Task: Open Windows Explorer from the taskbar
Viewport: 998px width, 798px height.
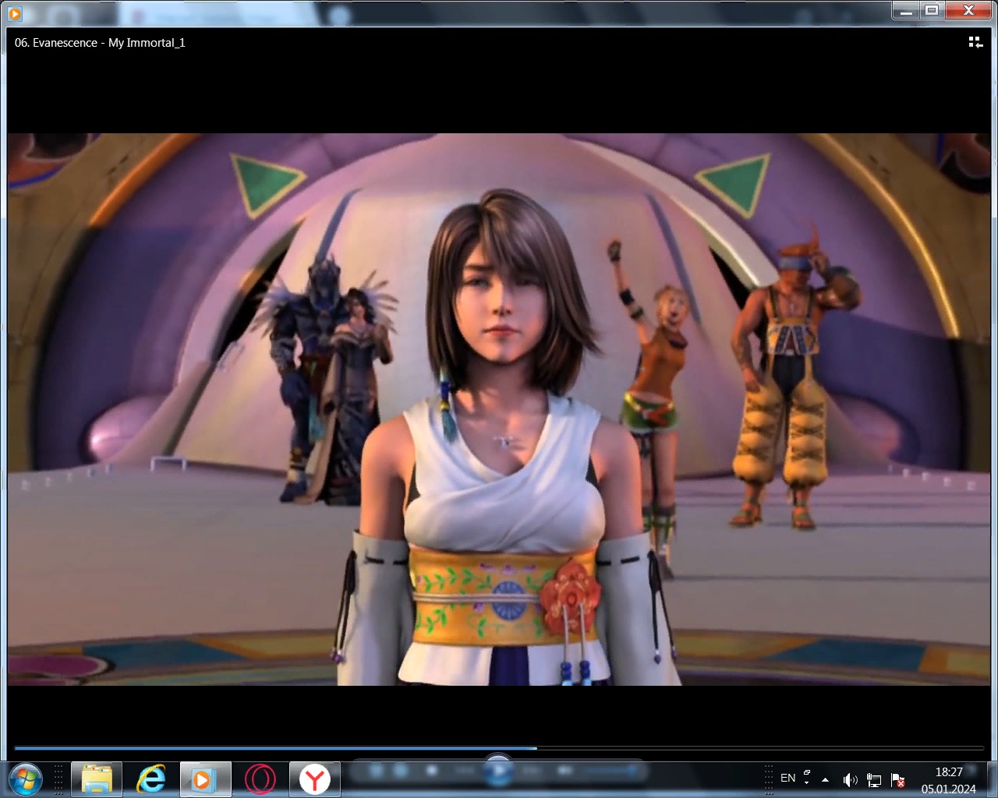Action: 97,779
